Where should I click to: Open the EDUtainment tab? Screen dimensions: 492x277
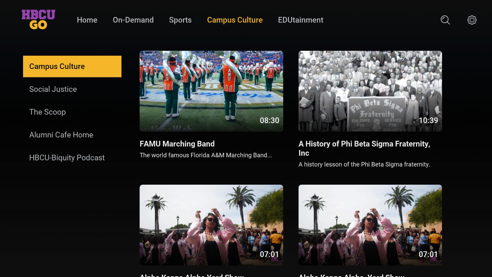click(301, 20)
